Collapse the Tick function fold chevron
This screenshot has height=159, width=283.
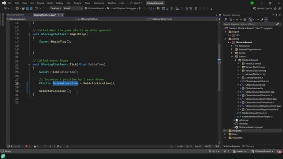[29, 64]
